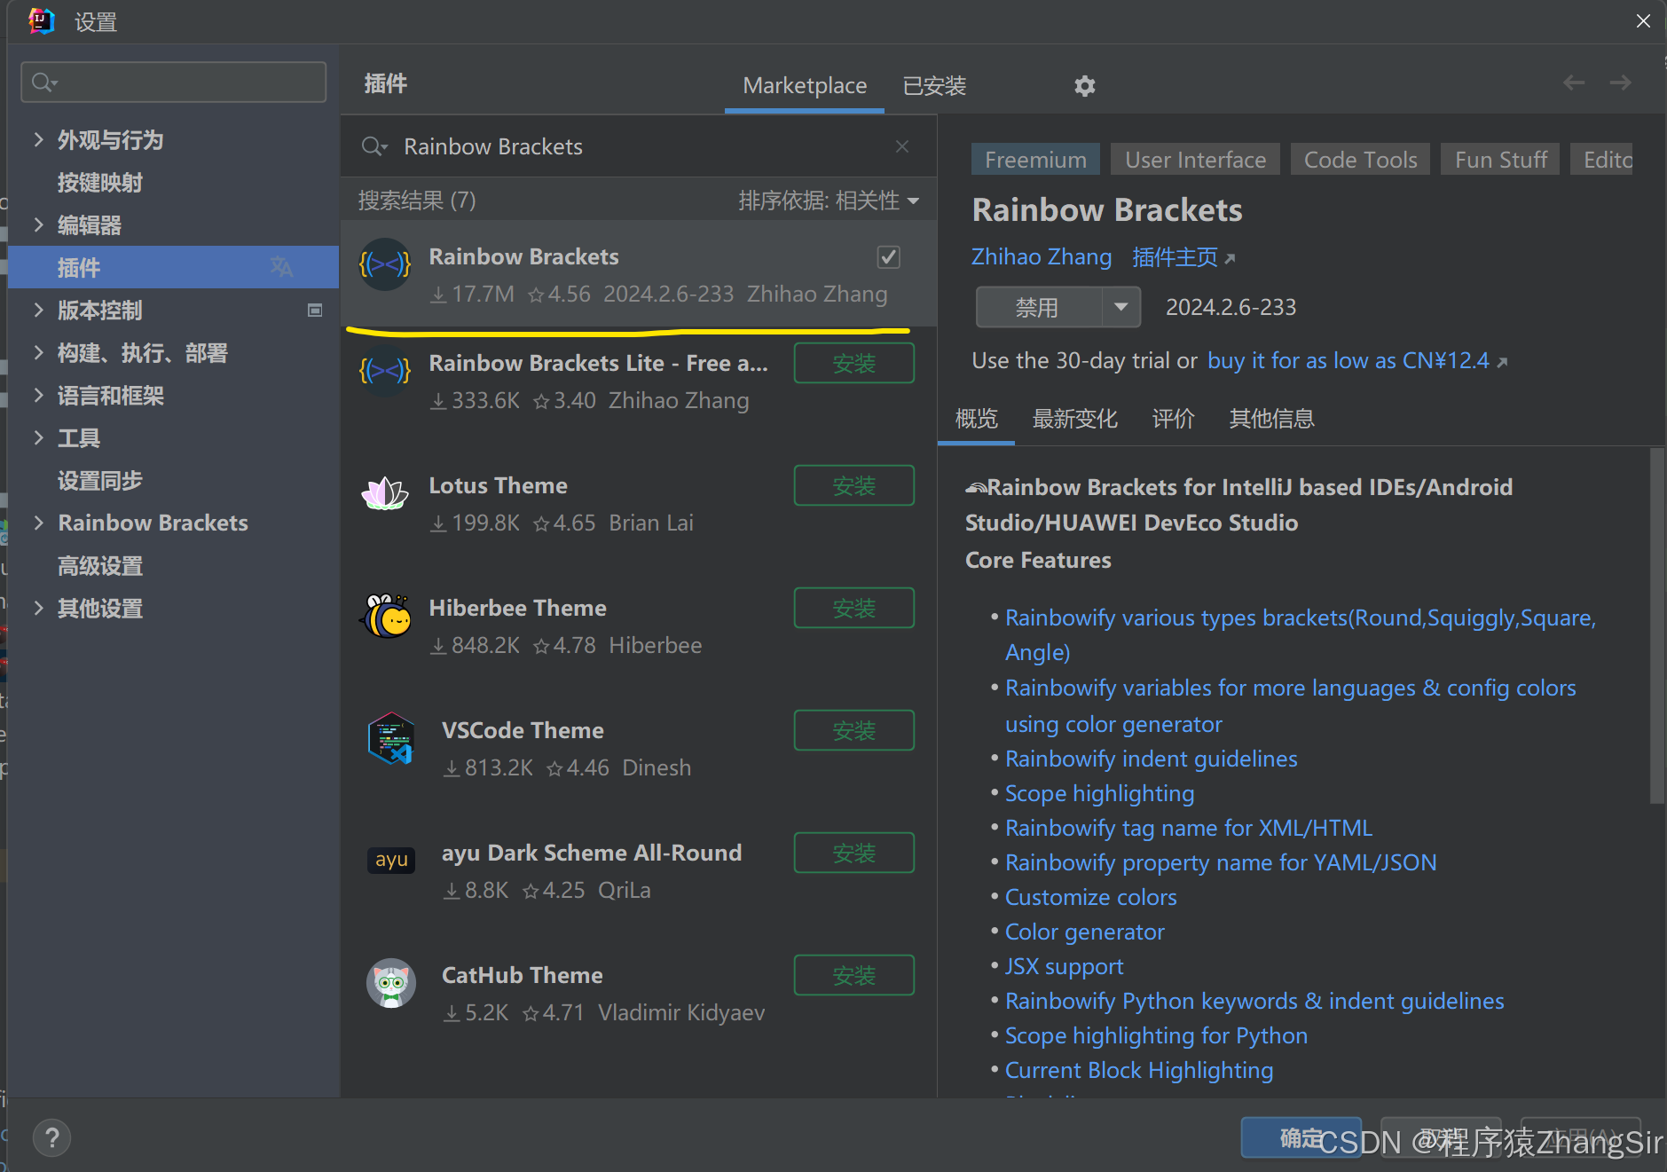Click the User Interface tag
This screenshot has width=1667, height=1172.
coord(1195,160)
